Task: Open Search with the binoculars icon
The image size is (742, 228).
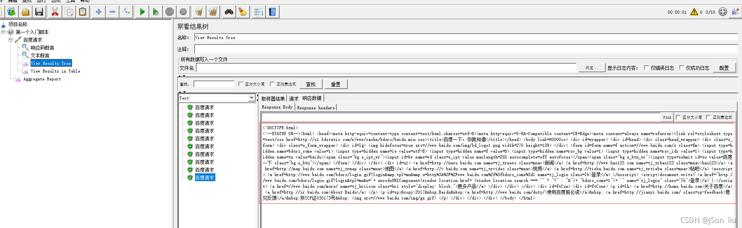Action: pyautogui.click(x=229, y=12)
